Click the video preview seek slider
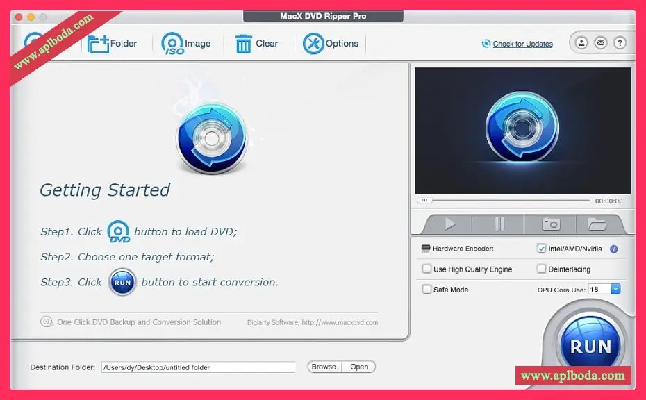This screenshot has height=400, width=646. tap(507, 201)
